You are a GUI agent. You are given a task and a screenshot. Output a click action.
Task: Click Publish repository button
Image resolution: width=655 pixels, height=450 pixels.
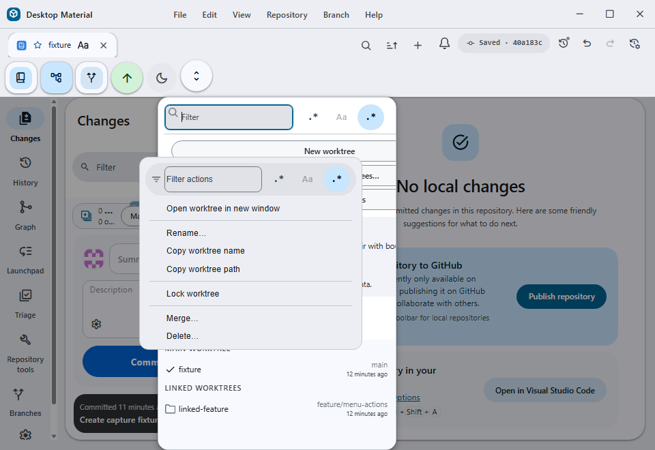pos(561,297)
